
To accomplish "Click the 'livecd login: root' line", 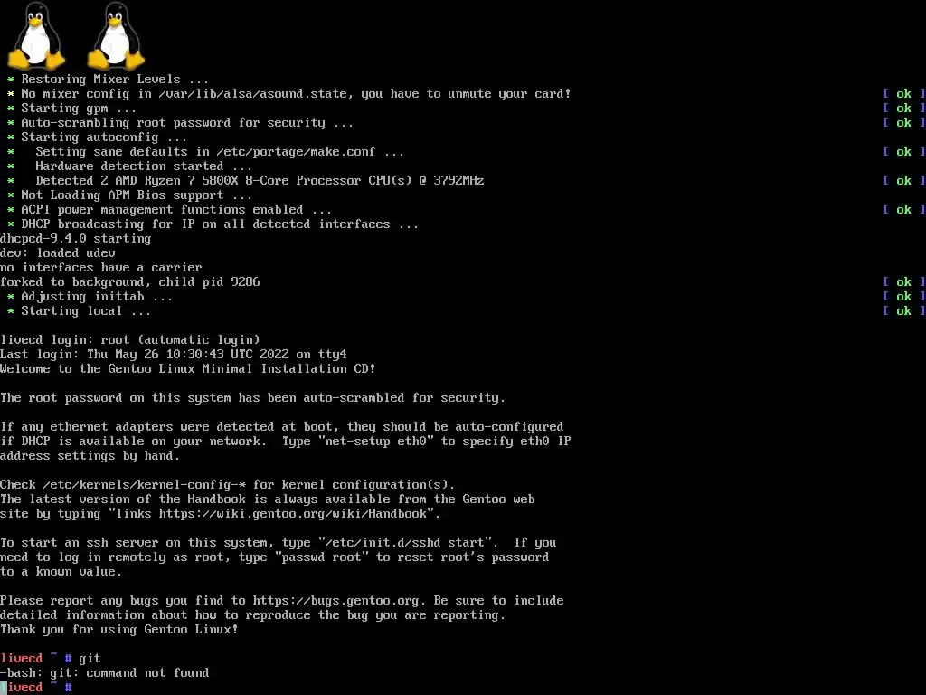I will click(130, 340).
